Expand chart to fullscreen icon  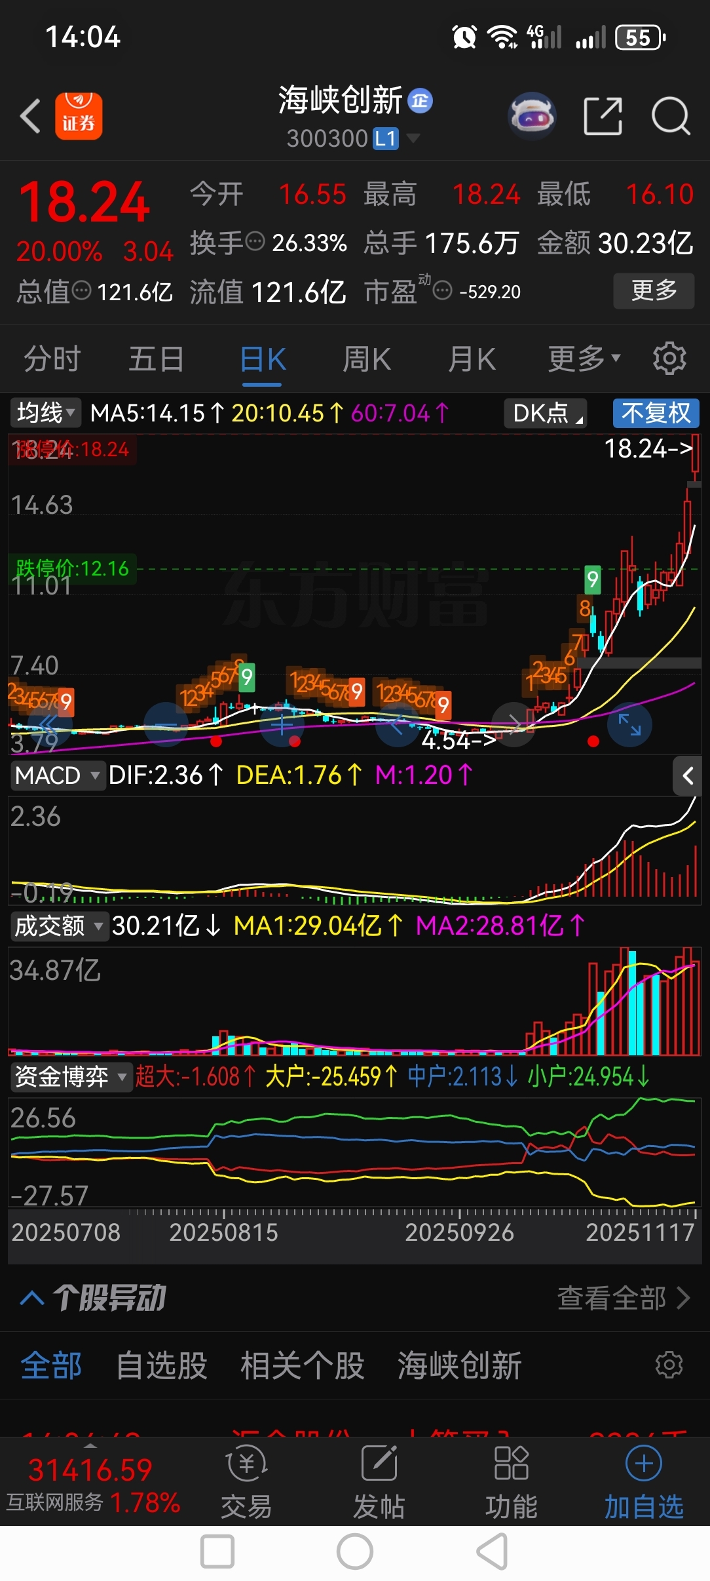(630, 724)
